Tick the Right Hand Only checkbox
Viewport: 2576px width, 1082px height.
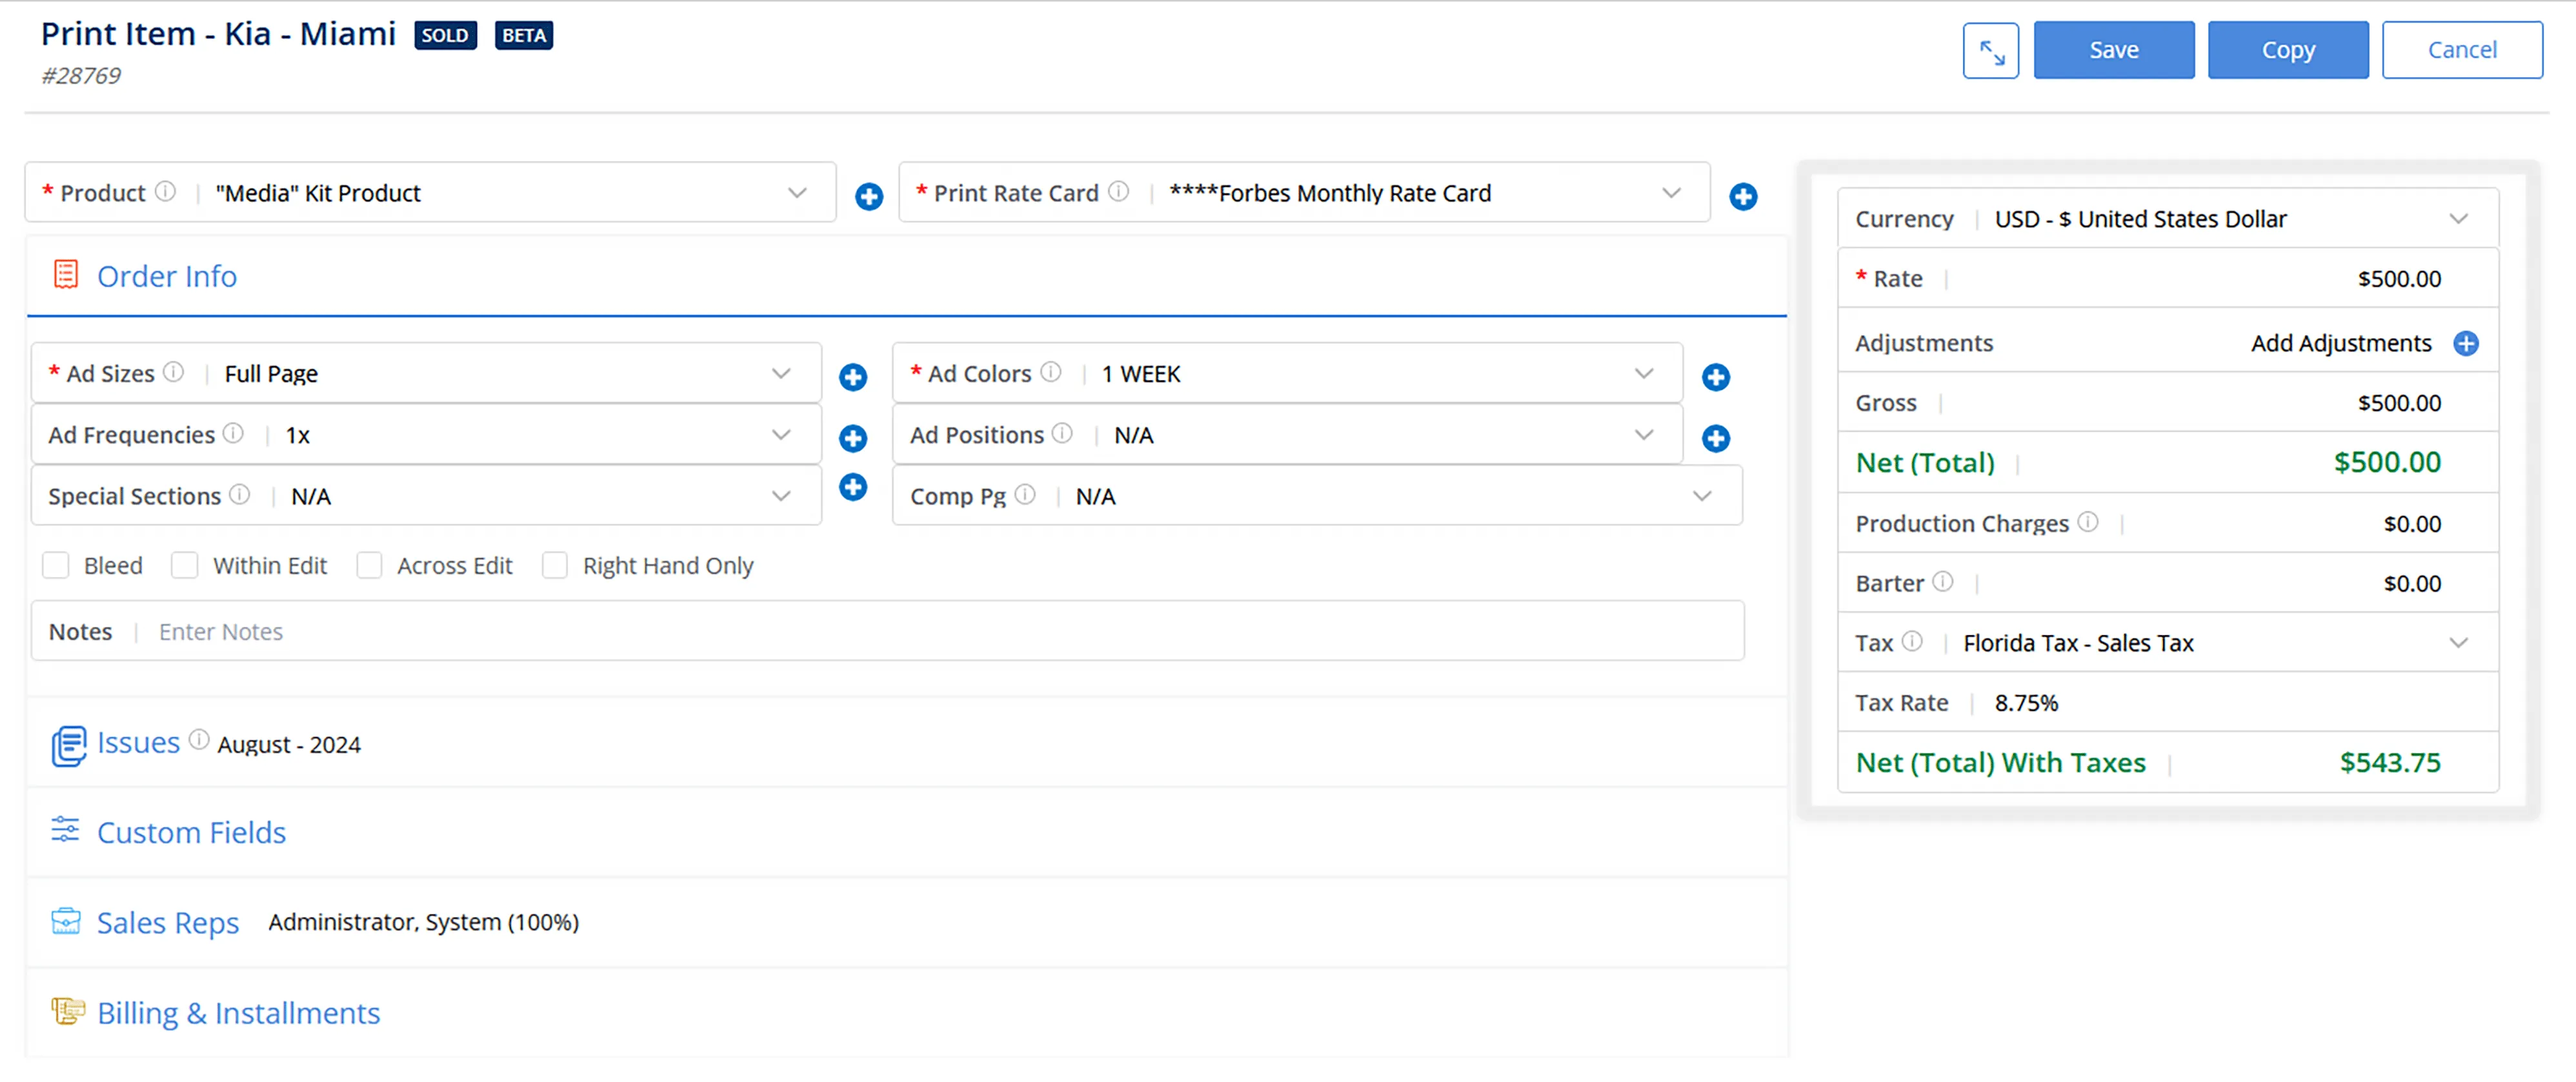point(554,566)
